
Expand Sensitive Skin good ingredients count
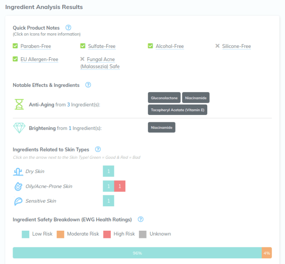coord(109,201)
